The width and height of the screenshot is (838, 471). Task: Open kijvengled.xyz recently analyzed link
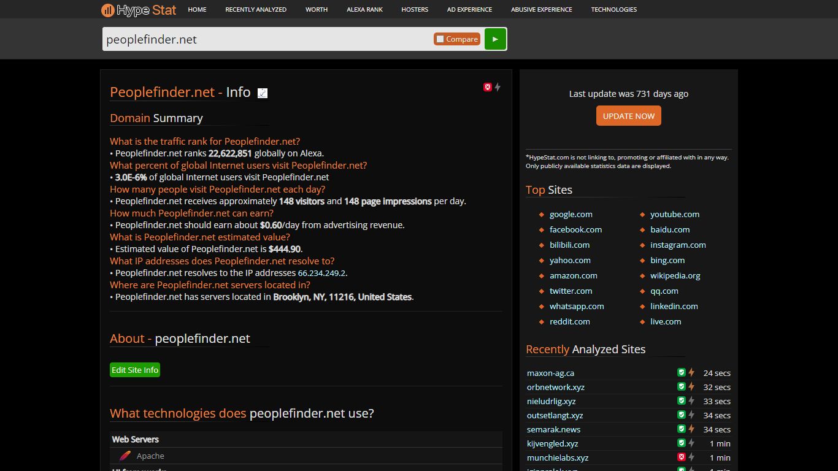point(552,443)
